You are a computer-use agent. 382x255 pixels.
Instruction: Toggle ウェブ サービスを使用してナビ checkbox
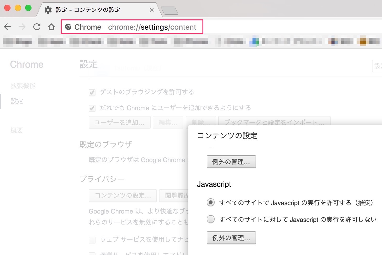92,240
